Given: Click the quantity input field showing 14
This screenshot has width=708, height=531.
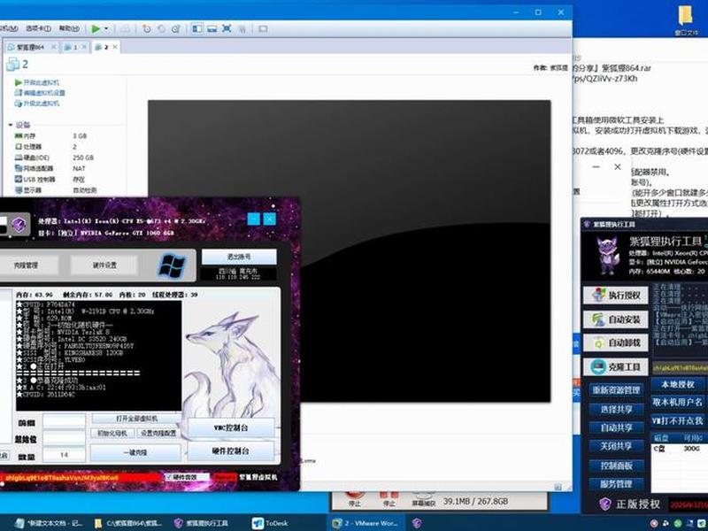Looking at the screenshot, I should (64, 455).
